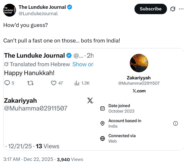This screenshot has height=166, width=184.
Task: Click the blue verified badge in the header
Action: tap(70, 7)
